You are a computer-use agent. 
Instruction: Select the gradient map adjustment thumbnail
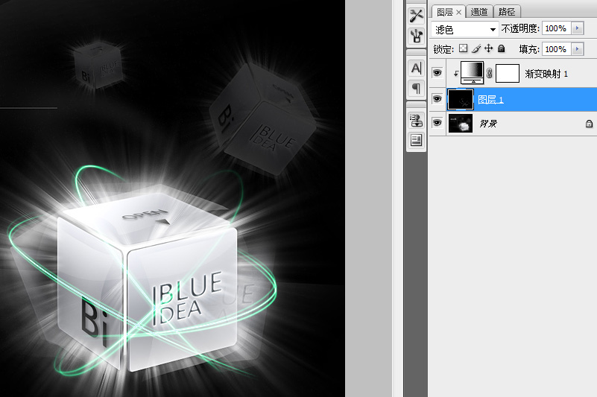pyautogui.click(x=472, y=73)
